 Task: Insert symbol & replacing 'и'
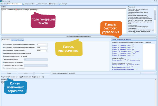pos(123,55)
